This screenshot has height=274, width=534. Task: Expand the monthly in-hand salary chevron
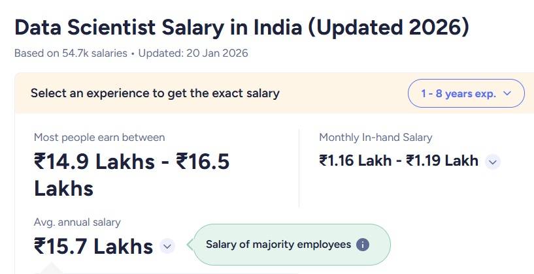(x=493, y=162)
